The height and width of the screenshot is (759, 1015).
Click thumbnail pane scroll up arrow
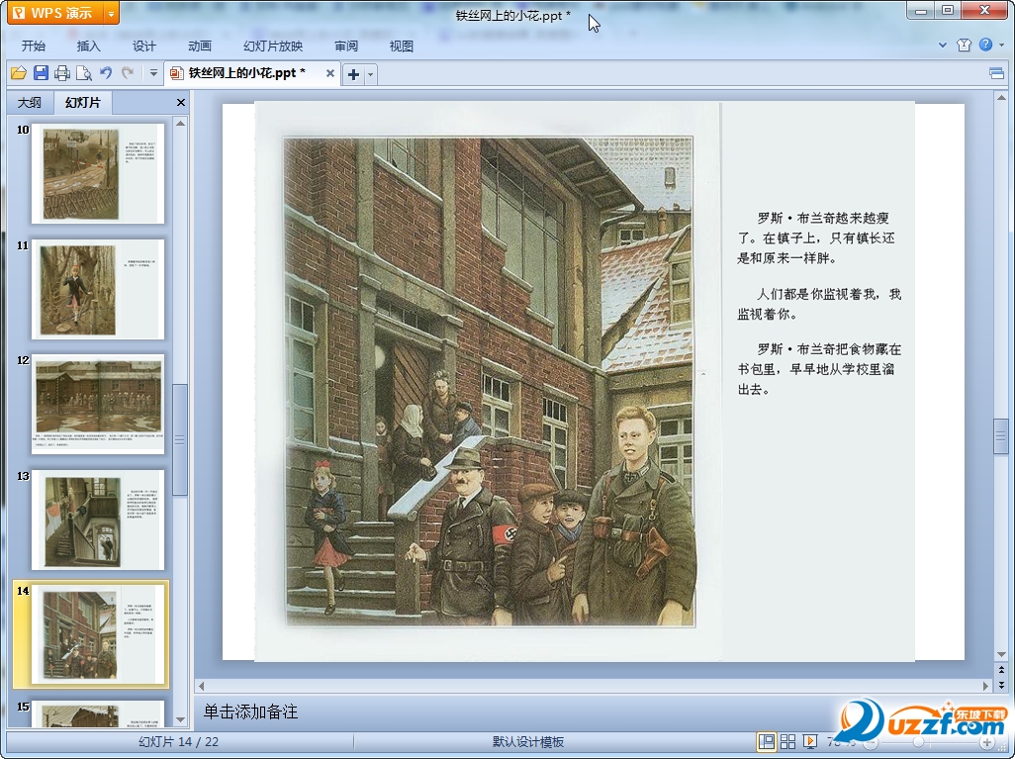(x=181, y=123)
